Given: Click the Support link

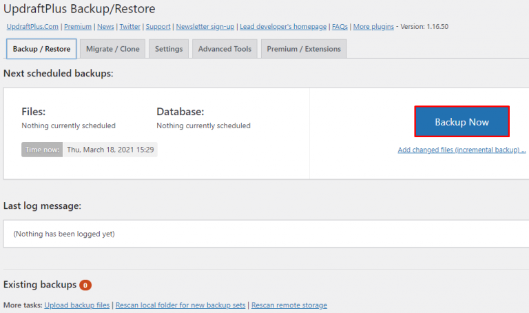Looking at the screenshot, I should point(158,27).
